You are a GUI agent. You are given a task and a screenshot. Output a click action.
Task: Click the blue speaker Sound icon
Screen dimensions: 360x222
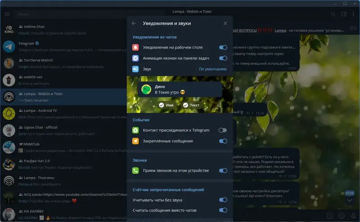click(135, 69)
